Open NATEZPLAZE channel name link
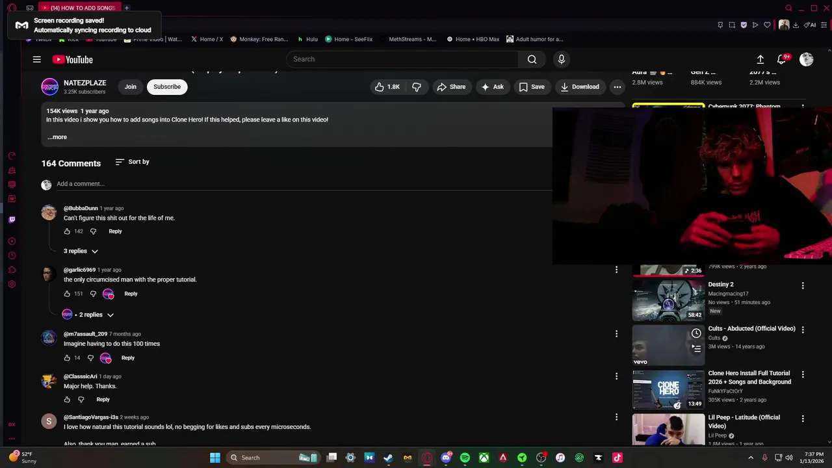This screenshot has width=832, height=468. [84, 83]
